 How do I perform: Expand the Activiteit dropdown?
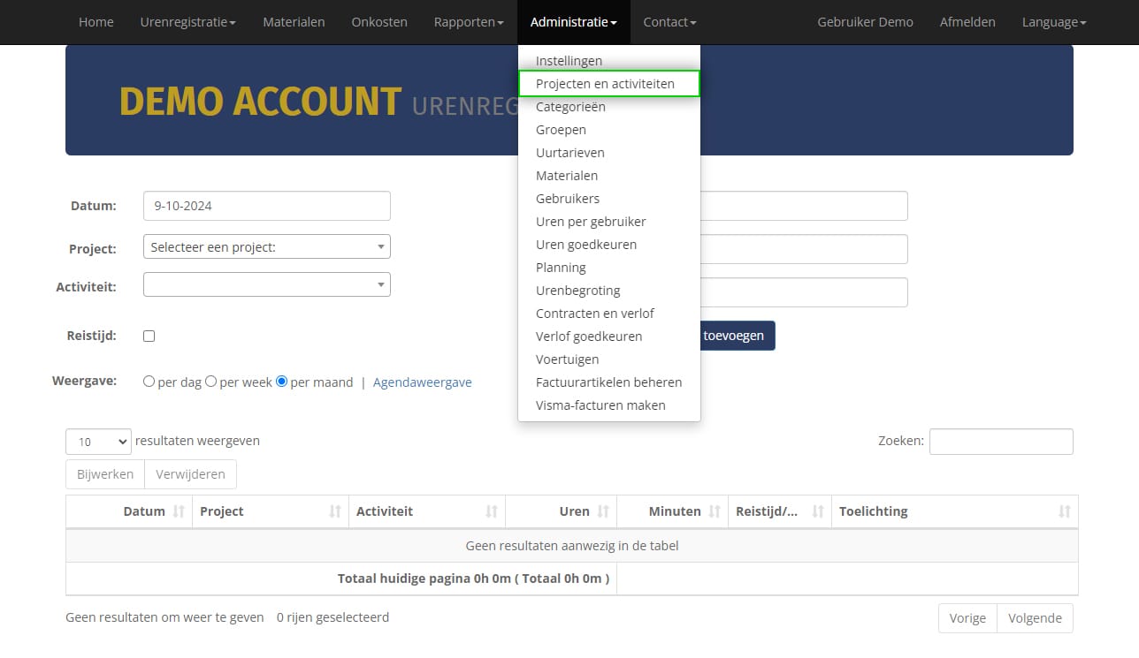[266, 284]
